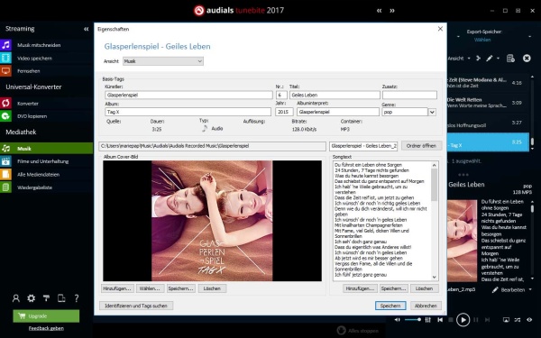Click the Album field with Tag X
The height and width of the screenshot is (338, 541).
point(188,112)
